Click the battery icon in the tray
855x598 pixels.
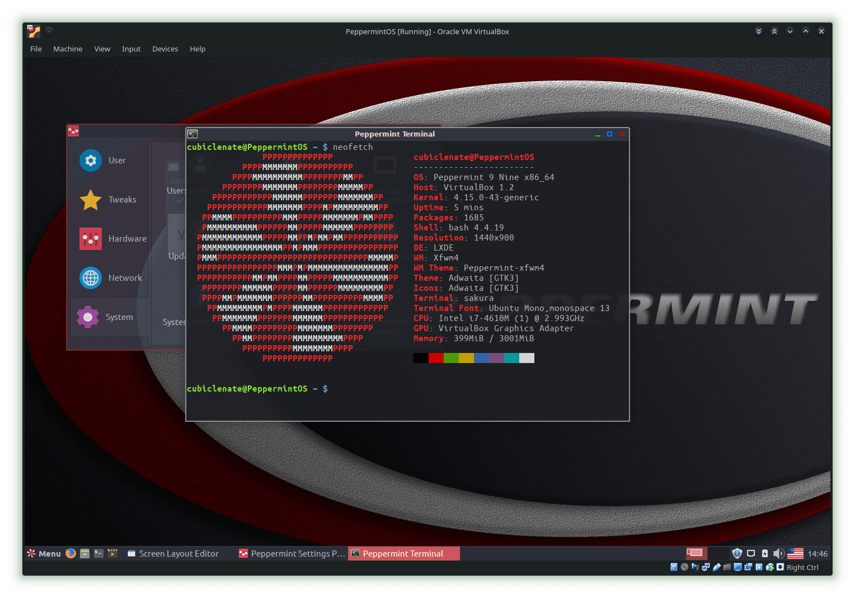point(764,553)
